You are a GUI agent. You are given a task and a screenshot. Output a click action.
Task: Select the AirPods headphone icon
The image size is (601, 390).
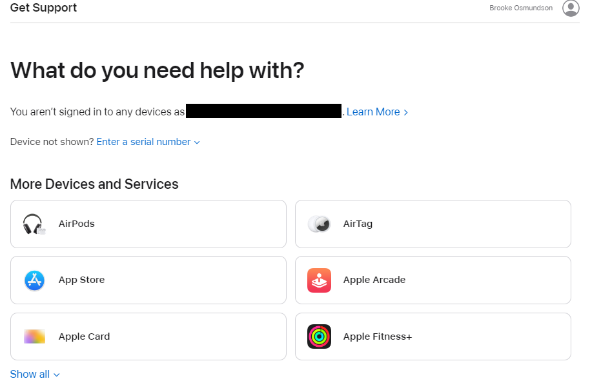34,224
